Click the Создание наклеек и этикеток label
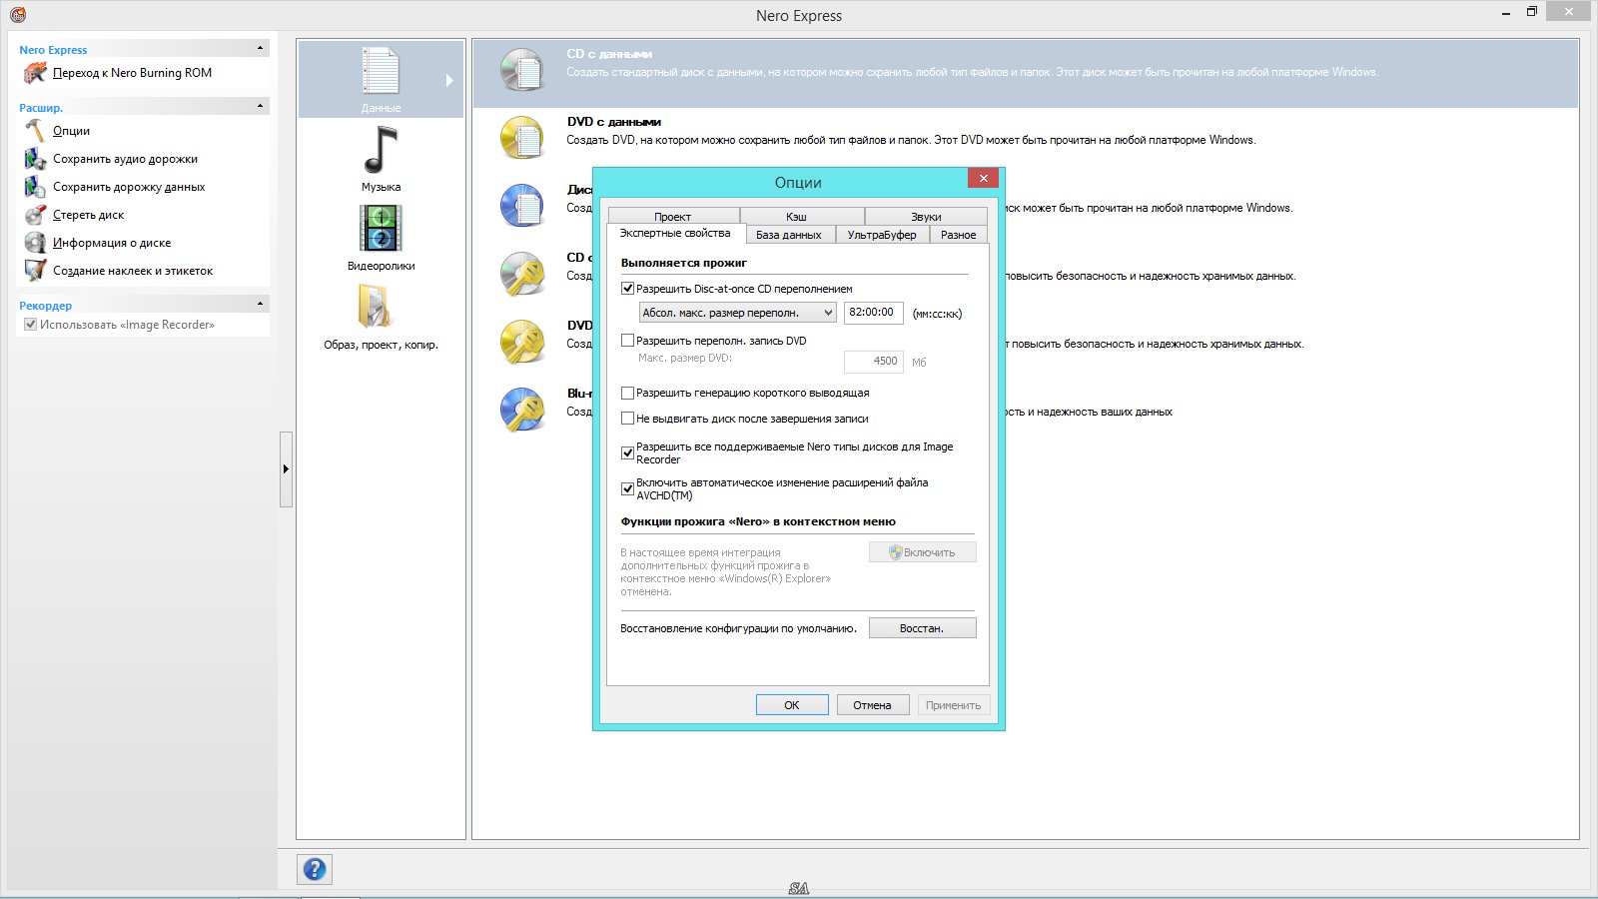1598x899 pixels. tap(133, 271)
